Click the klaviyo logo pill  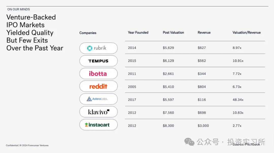pos(98,112)
